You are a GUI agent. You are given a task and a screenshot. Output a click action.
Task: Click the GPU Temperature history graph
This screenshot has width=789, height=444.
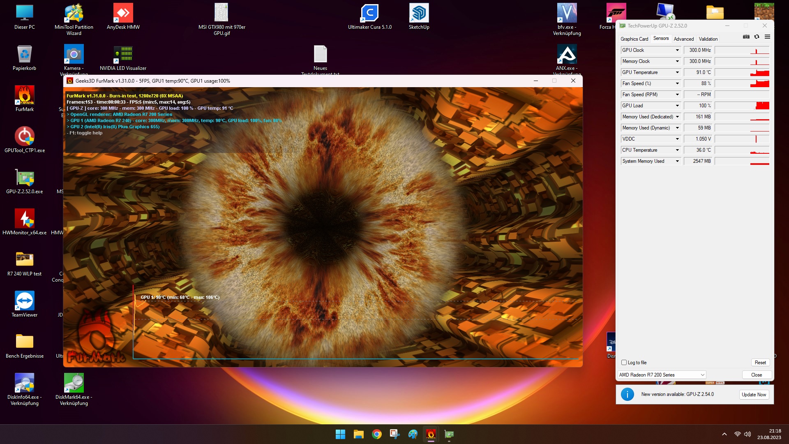coord(742,72)
